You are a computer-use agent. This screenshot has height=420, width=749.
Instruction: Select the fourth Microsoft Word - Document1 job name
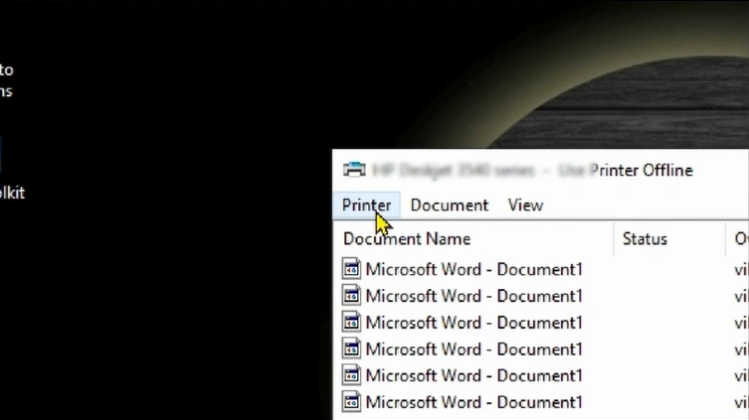pos(473,350)
